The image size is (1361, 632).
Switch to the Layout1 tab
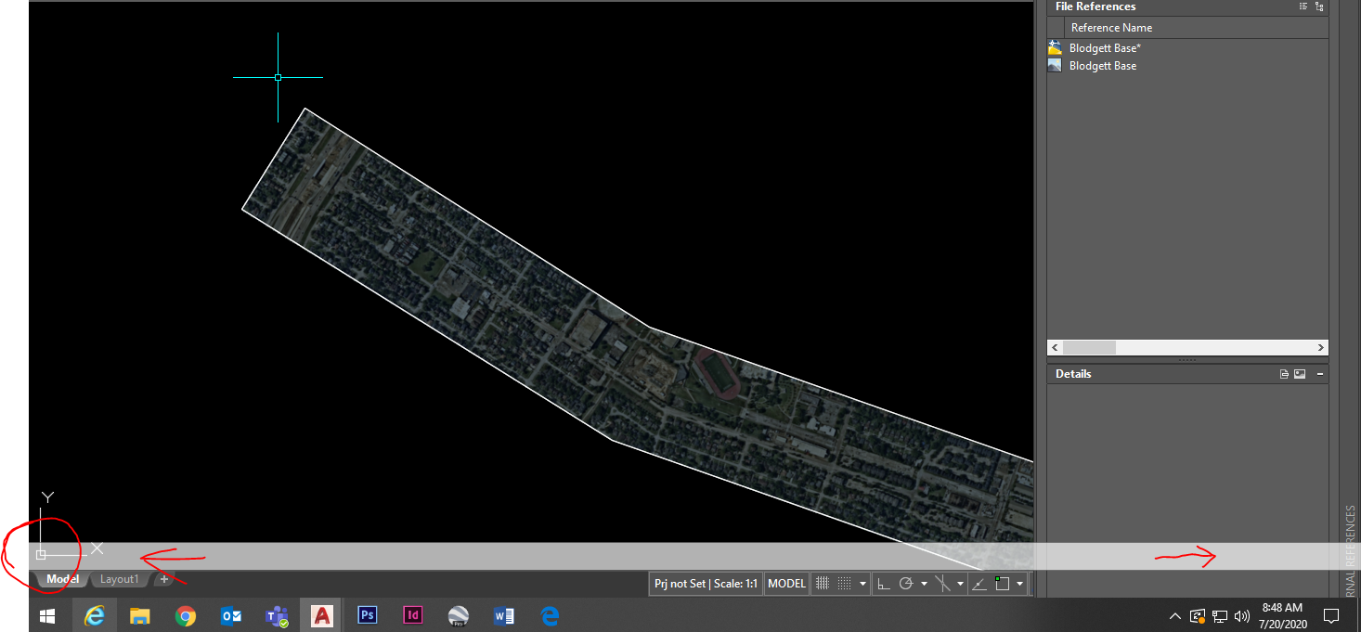[120, 579]
